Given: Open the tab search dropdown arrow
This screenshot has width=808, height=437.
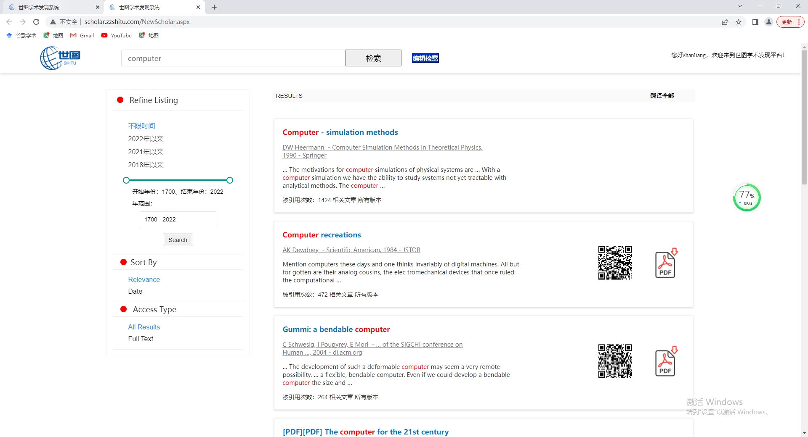Looking at the screenshot, I should coord(740,6).
